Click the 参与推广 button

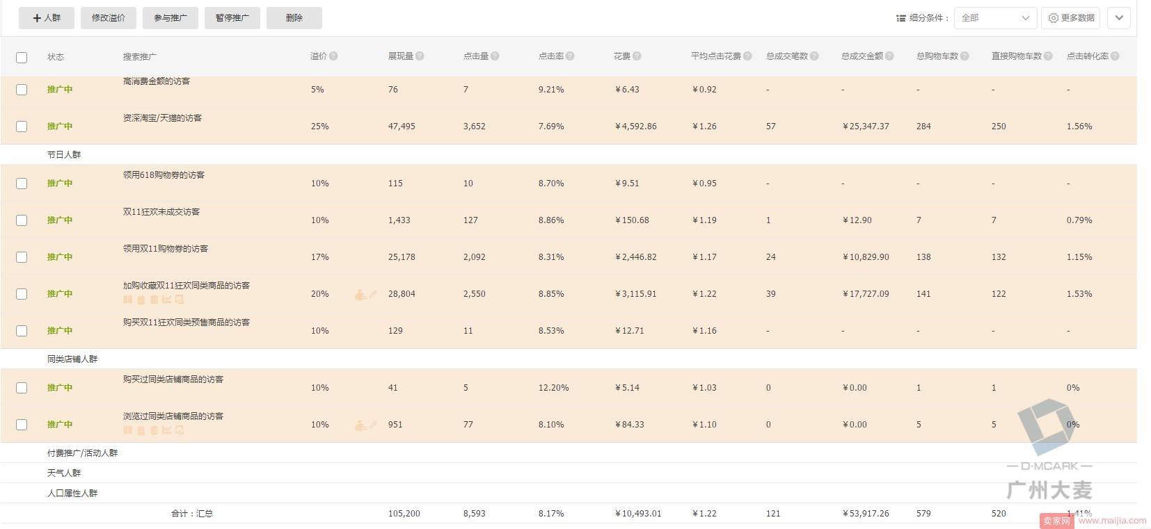[170, 18]
